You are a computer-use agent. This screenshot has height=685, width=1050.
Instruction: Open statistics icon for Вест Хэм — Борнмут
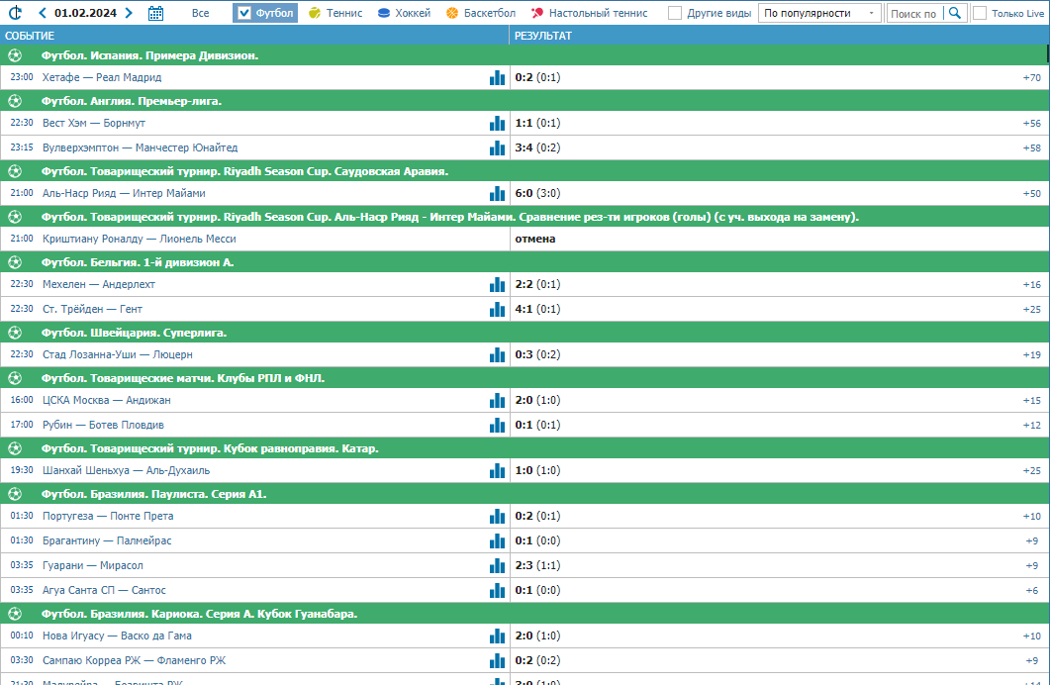[497, 123]
